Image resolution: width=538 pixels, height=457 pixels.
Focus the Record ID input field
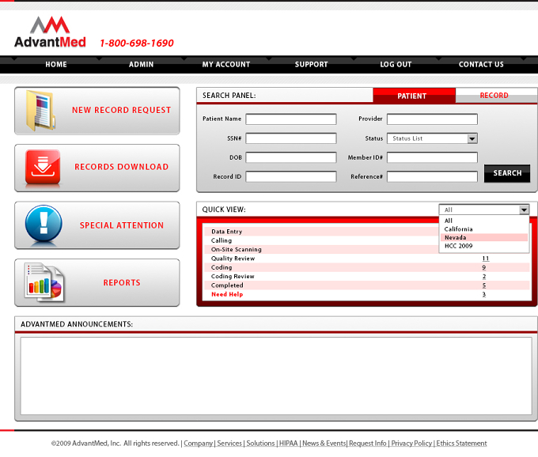(x=291, y=176)
